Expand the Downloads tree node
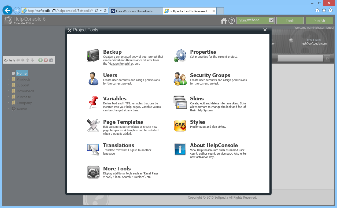 click(x=8, y=91)
